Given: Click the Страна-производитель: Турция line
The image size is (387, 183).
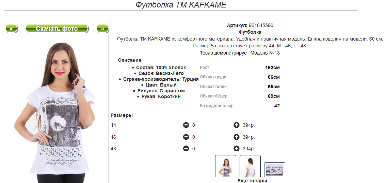Looking at the screenshot, I should point(161,79).
